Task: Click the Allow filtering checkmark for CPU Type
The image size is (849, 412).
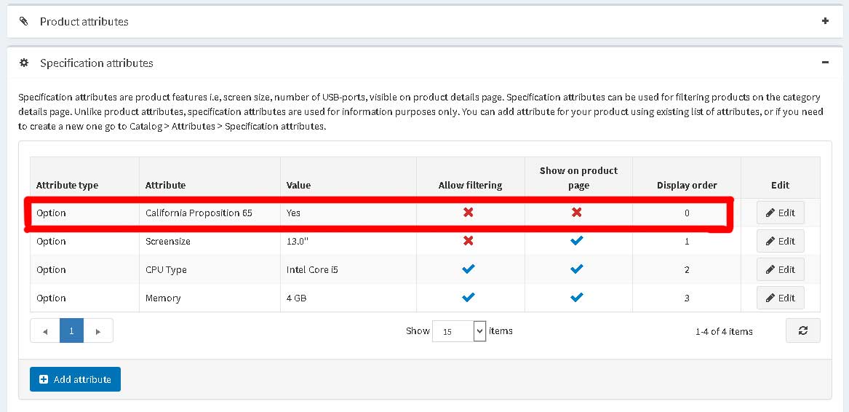Action: point(469,269)
